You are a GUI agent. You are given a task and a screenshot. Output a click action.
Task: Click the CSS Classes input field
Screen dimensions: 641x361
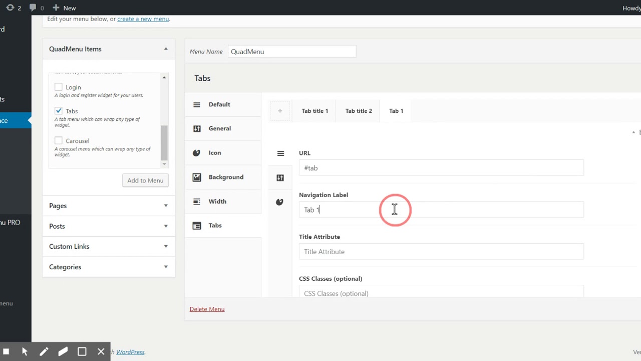click(x=441, y=292)
